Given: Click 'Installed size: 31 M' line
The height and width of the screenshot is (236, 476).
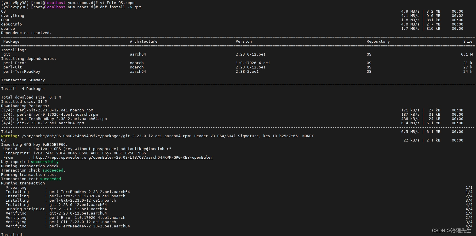Looking at the screenshot, I should click(x=24, y=102).
